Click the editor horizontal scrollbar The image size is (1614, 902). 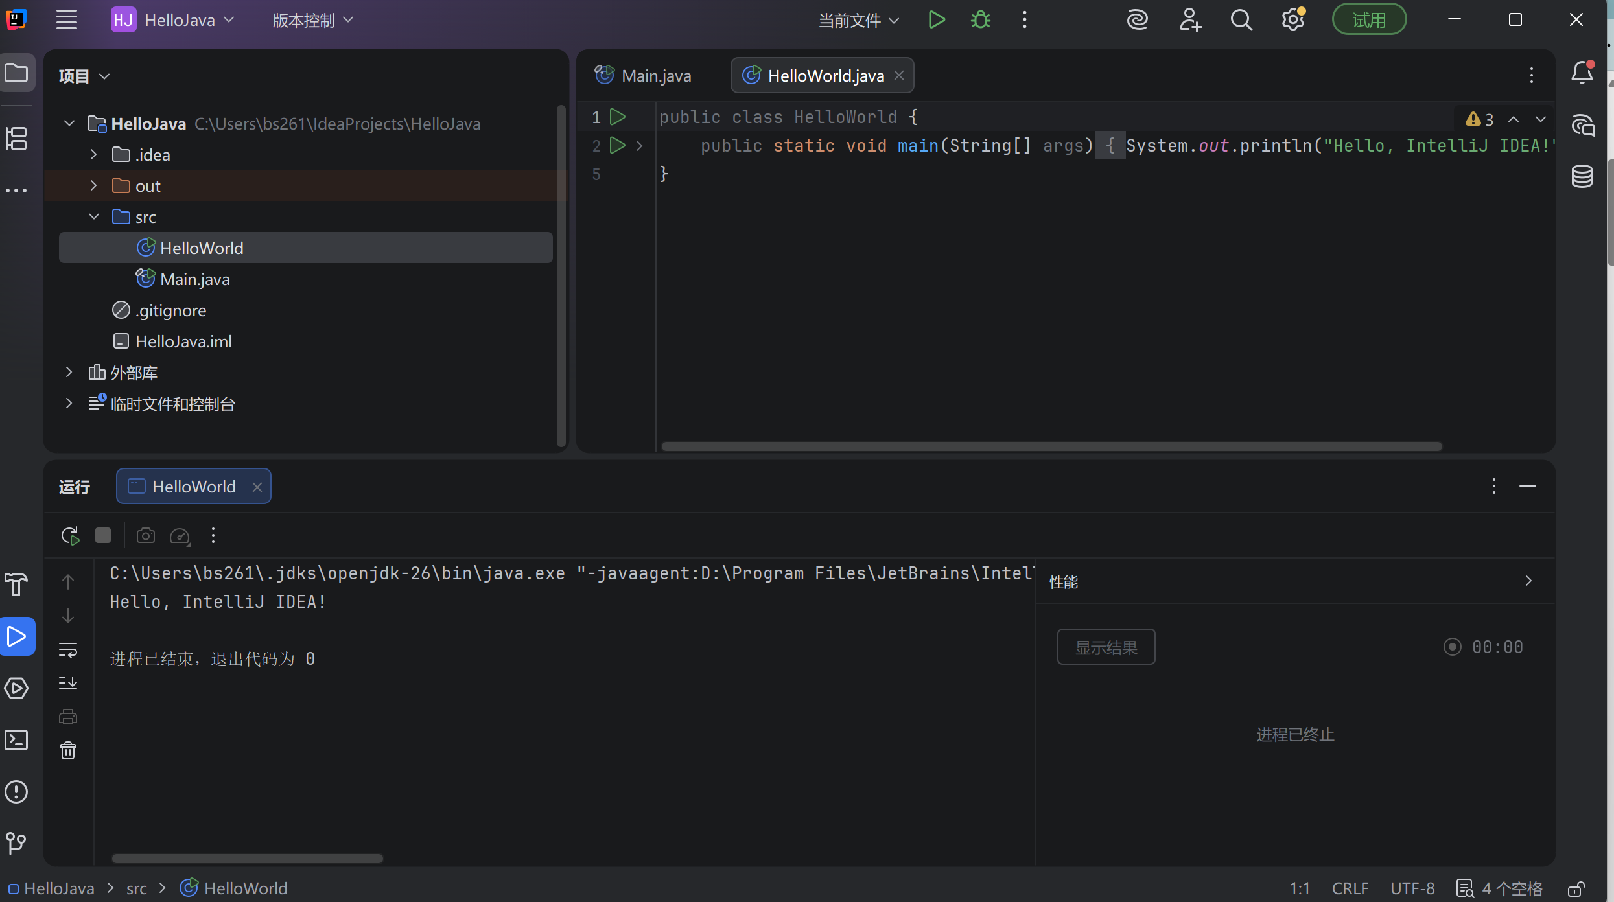tap(1050, 446)
